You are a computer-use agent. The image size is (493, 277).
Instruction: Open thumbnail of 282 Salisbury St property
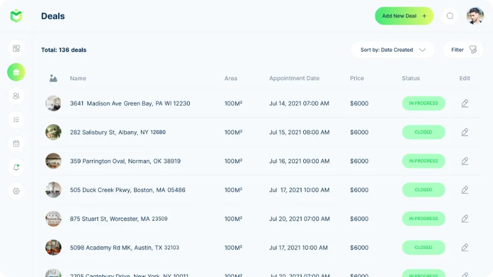pyautogui.click(x=53, y=133)
